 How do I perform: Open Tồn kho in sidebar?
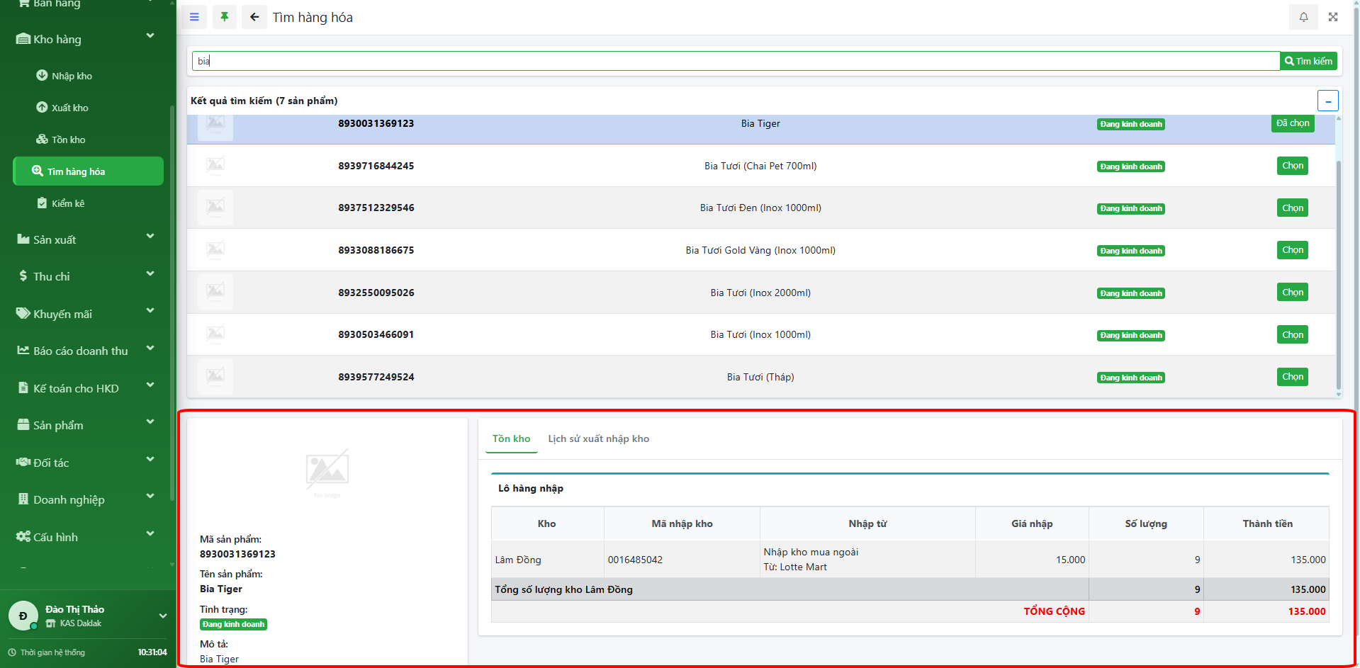click(x=68, y=140)
